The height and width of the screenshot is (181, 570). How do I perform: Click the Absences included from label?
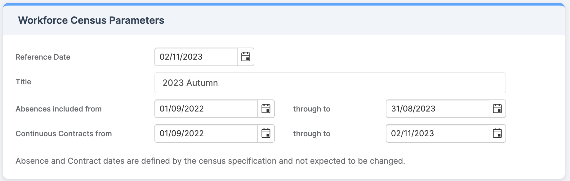(59, 109)
